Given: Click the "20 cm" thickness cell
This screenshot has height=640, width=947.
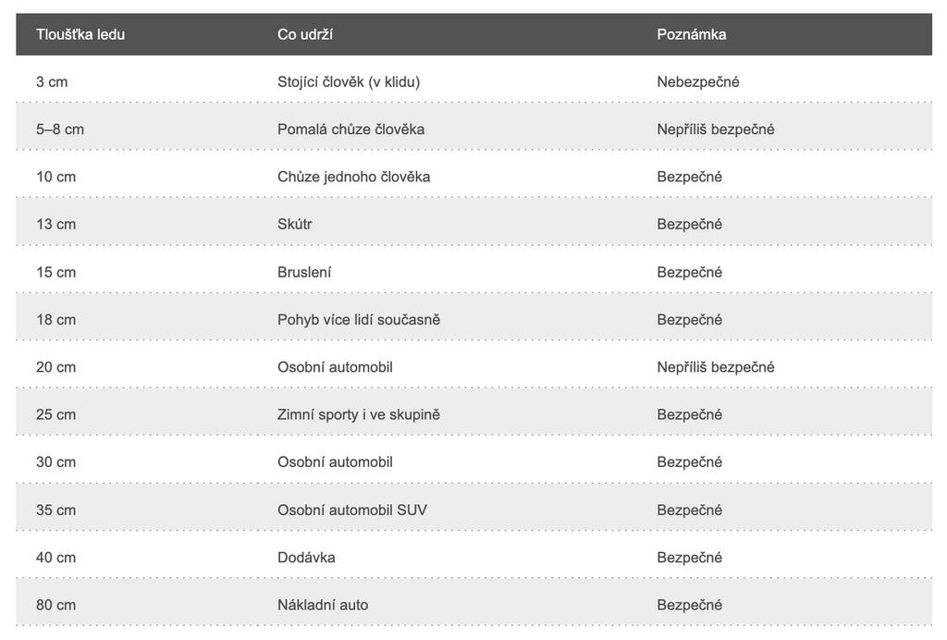Looking at the screenshot, I should pos(55,367).
